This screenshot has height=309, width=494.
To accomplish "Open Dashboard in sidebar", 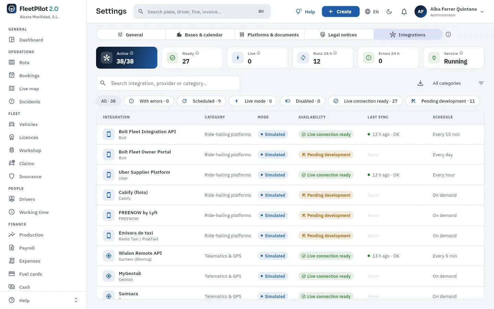I will tap(43, 40).
